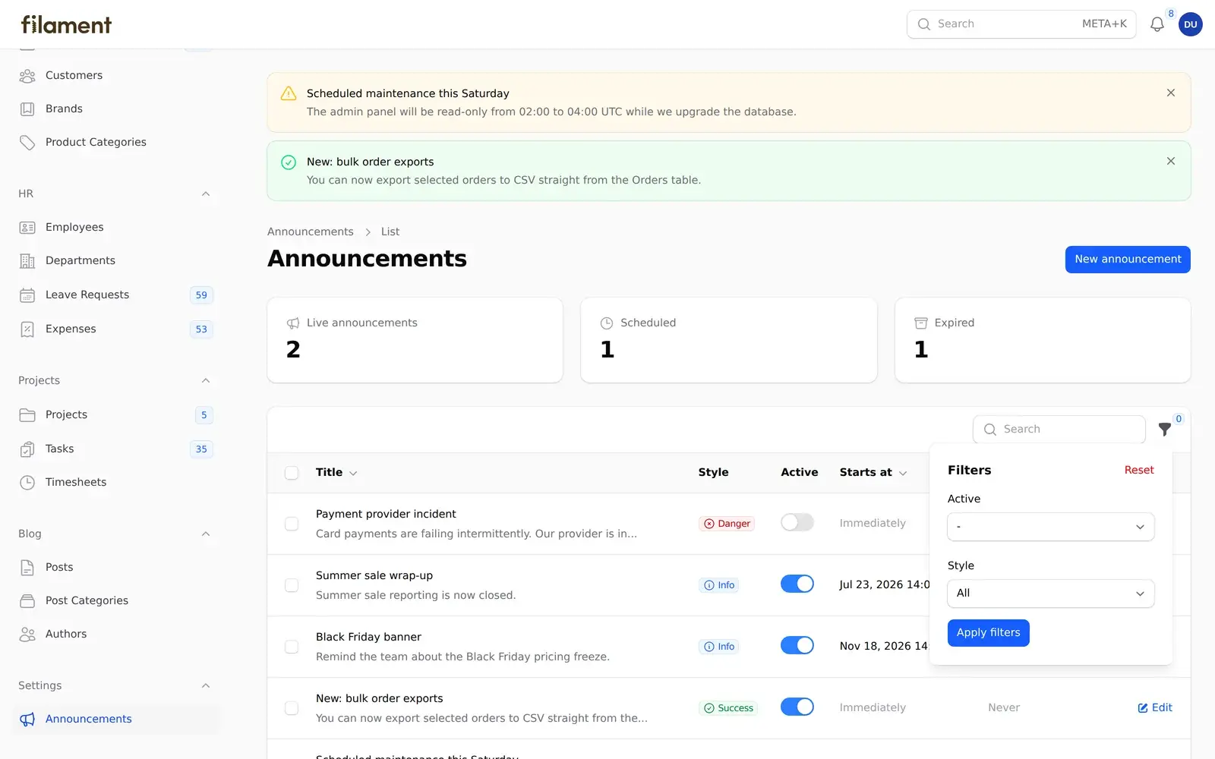Collapse the Settings sidebar group
This screenshot has height=759, width=1215.
pos(206,686)
